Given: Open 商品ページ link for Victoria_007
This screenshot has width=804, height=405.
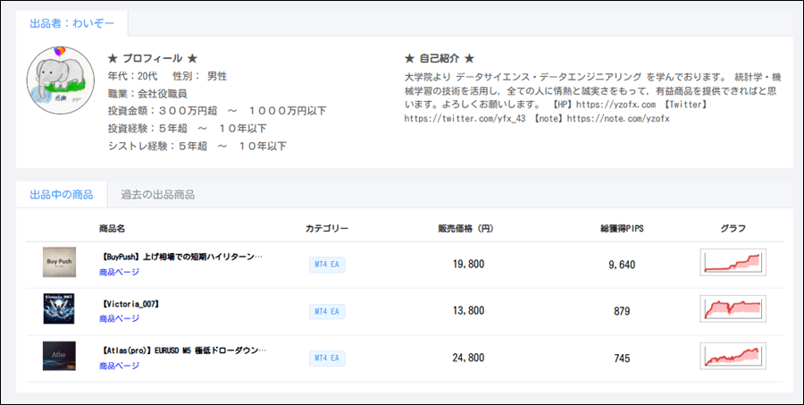Looking at the screenshot, I should 119,318.
